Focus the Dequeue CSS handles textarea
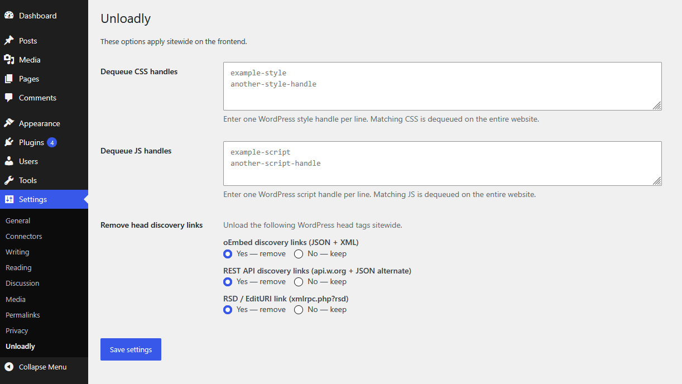Screen dimensions: 682x384 click(x=443, y=86)
